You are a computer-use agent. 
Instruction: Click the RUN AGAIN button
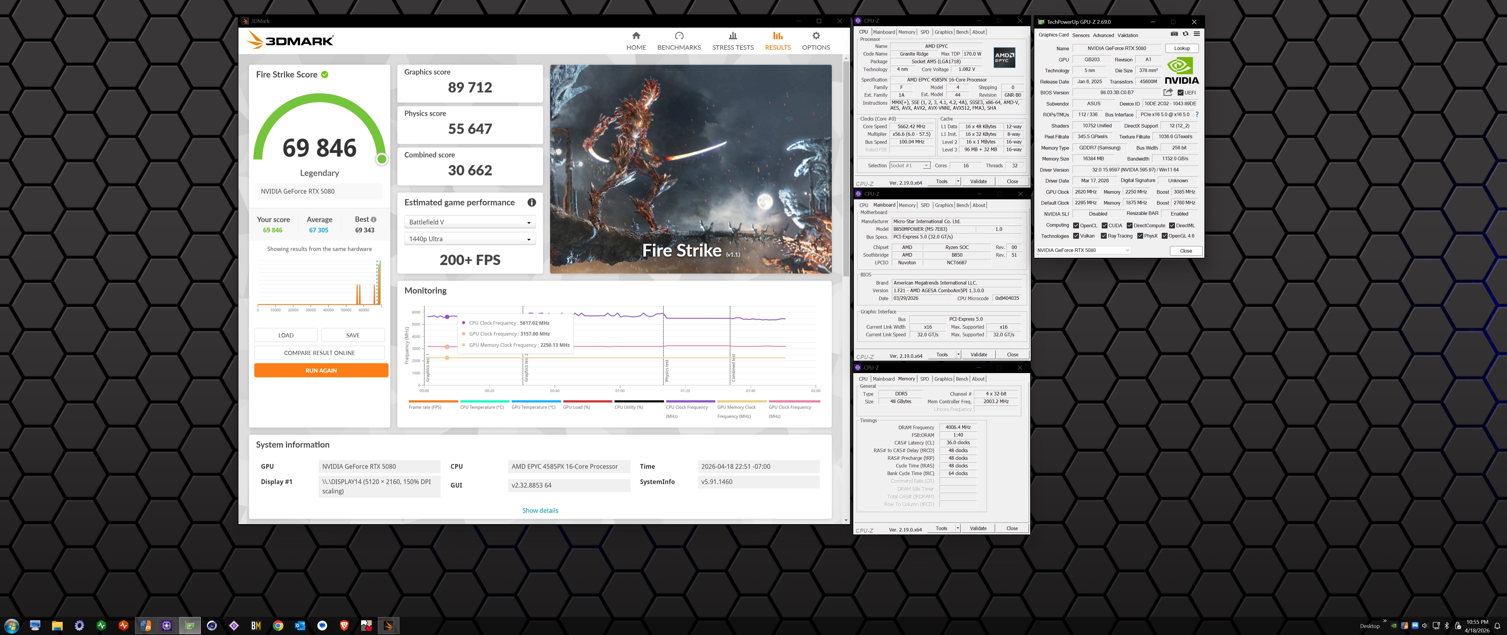pyautogui.click(x=321, y=370)
